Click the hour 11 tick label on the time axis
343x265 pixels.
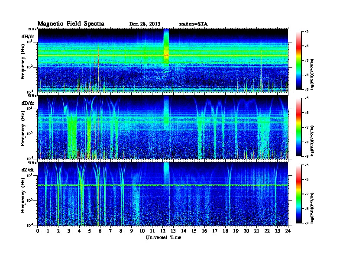tap(152, 231)
